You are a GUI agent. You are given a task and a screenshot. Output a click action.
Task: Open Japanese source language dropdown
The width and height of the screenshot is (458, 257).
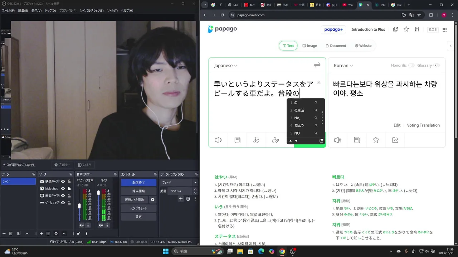click(x=226, y=66)
